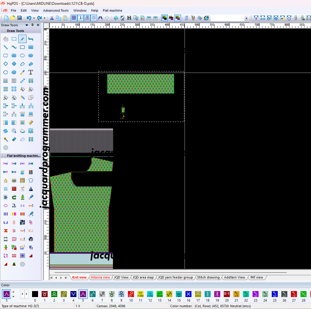Collapse the Draw Tools section
Viewport: 311px width, 309px height.
(x=4, y=31)
